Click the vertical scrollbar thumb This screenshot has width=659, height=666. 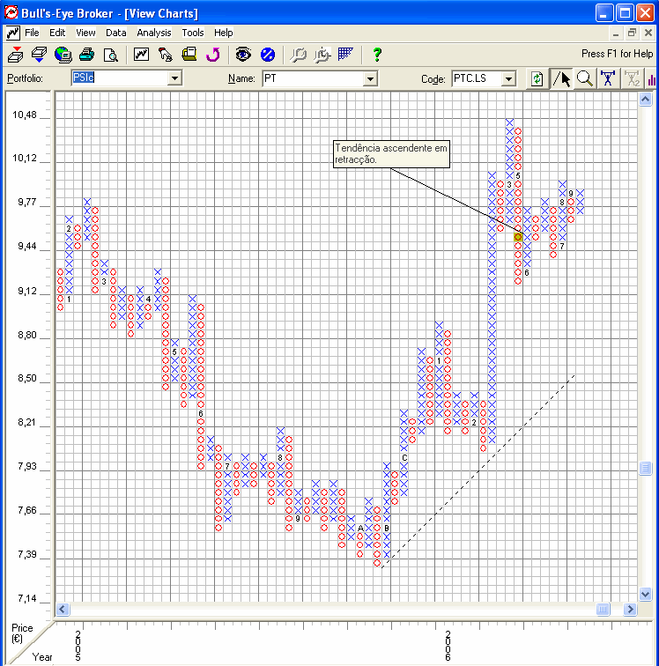pyautogui.click(x=646, y=468)
